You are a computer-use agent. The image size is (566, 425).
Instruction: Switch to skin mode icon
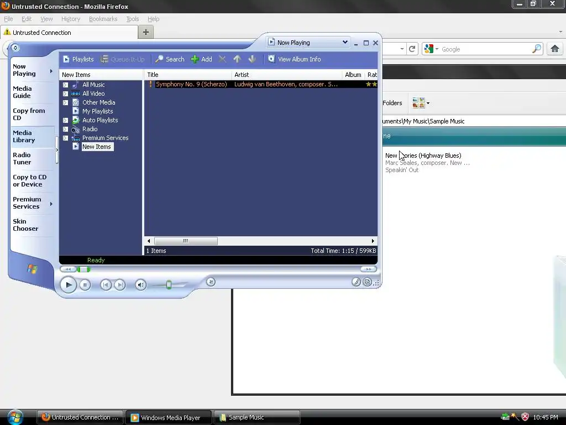(x=367, y=282)
